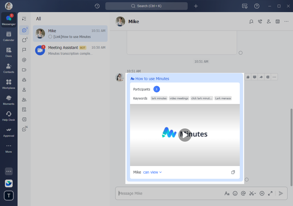Click the add member icon
This screenshot has height=206, width=293.
pos(269,21)
